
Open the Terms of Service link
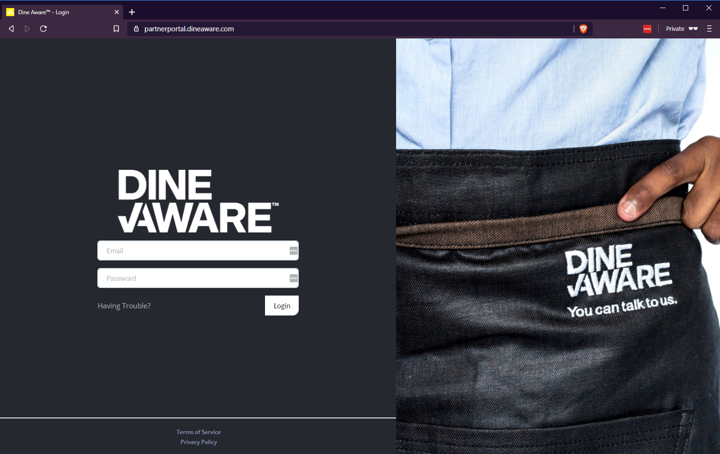click(199, 432)
